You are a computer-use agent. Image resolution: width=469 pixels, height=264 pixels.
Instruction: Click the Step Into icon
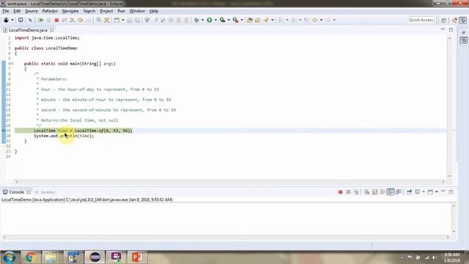click(73, 20)
